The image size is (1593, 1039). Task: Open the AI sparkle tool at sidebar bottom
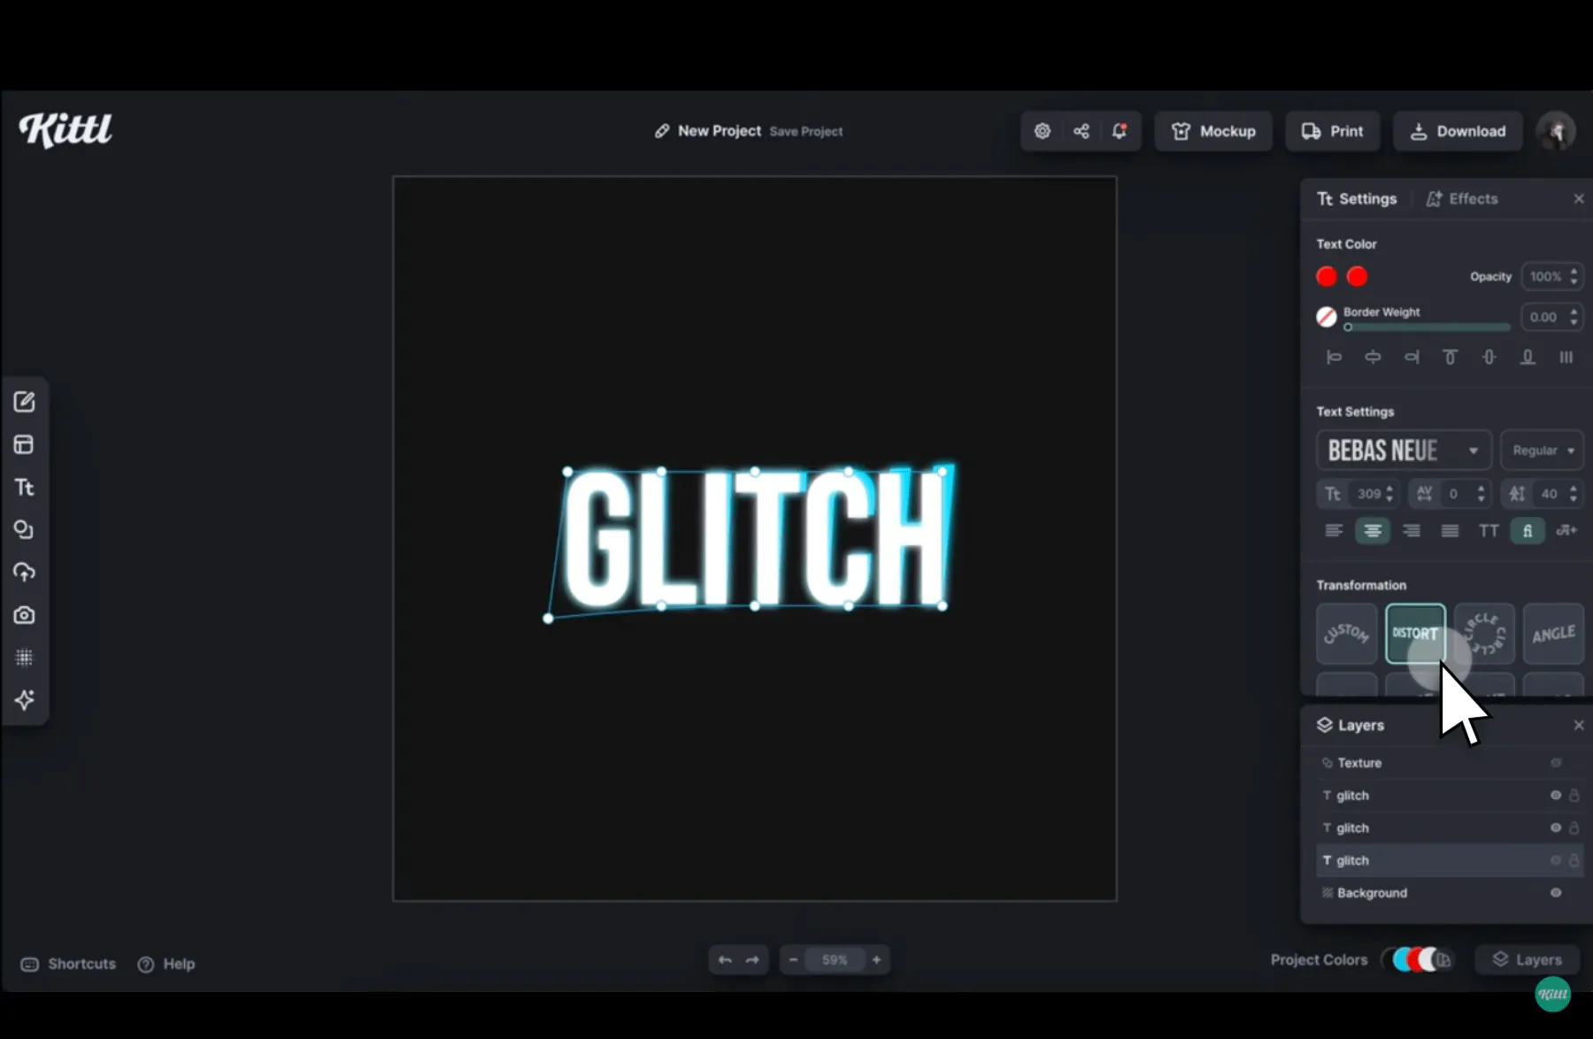click(x=24, y=699)
